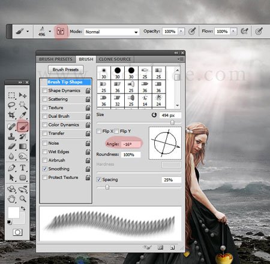Collapse the Tools panel double arrows

pos(20,83)
